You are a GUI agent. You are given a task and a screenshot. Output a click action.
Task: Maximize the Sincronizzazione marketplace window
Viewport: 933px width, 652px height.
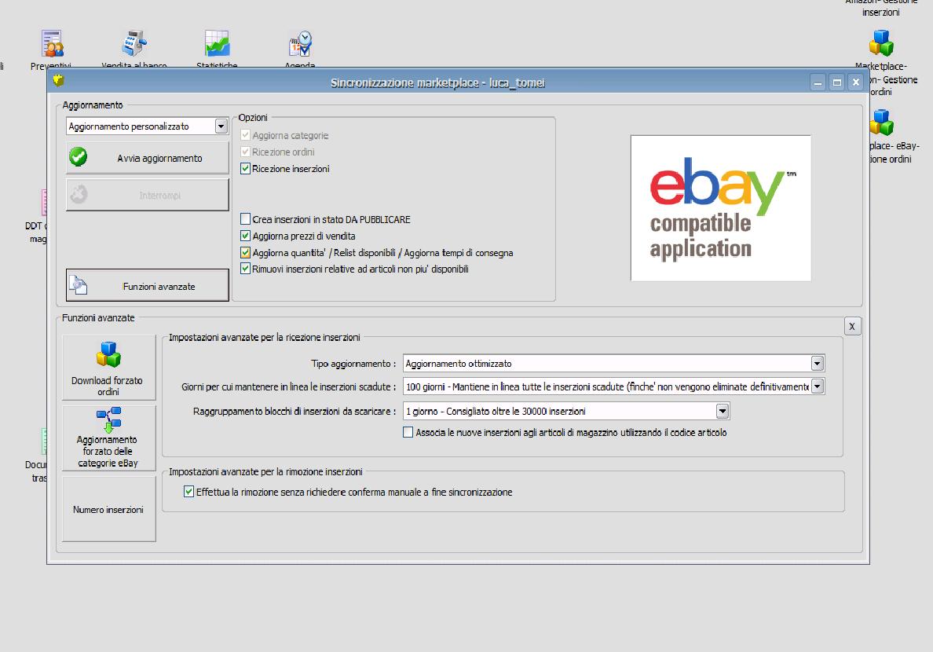pyautogui.click(x=837, y=82)
